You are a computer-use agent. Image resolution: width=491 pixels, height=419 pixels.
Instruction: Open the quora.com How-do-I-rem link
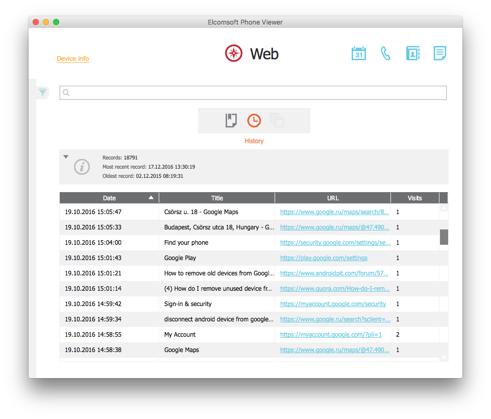point(335,289)
